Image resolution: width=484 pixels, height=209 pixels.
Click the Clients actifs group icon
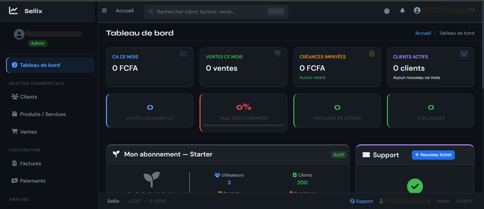click(x=464, y=53)
